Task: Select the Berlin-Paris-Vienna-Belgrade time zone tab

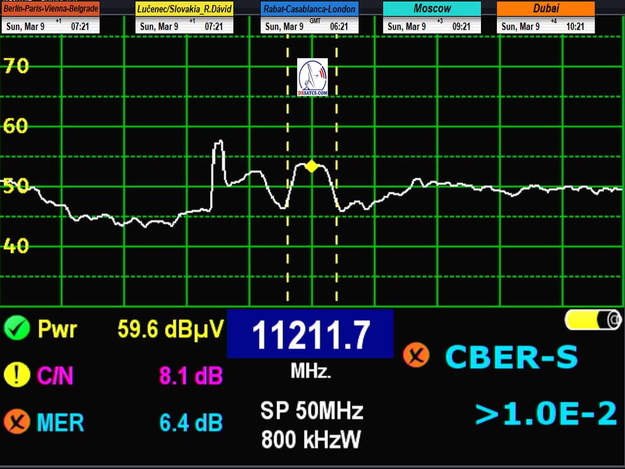Action: pyautogui.click(x=50, y=9)
